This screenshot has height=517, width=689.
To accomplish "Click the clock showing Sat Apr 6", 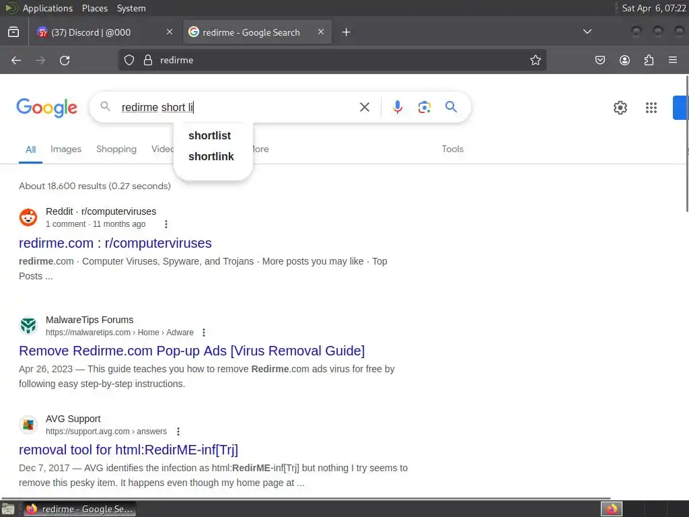I will pos(654,8).
